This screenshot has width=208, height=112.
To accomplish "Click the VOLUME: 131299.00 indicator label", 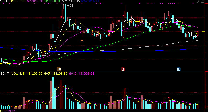I will (27, 74).
